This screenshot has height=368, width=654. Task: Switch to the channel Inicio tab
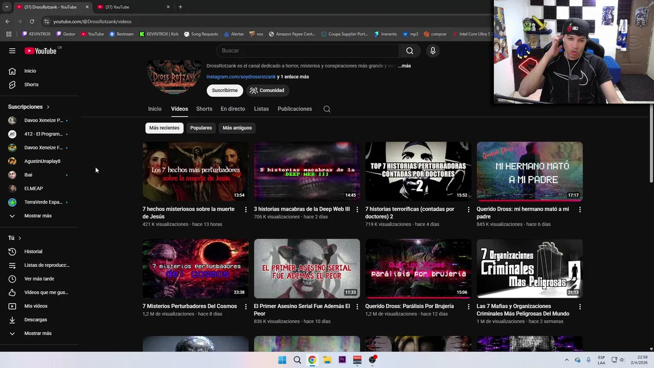pos(155,109)
